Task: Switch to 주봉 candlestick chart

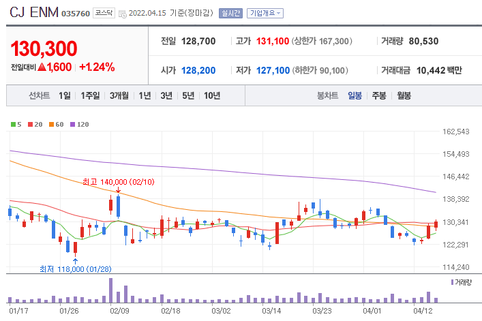Action: 379,95
